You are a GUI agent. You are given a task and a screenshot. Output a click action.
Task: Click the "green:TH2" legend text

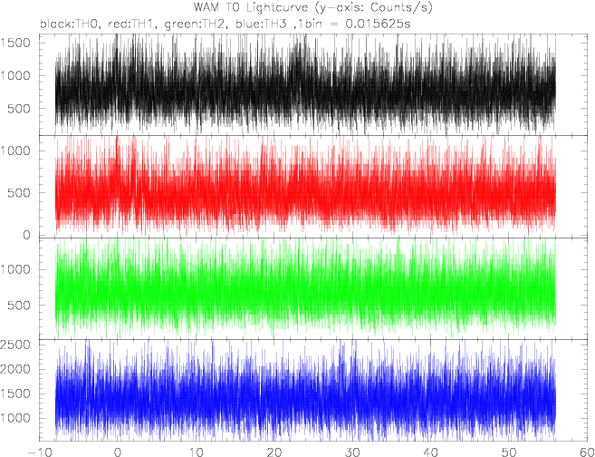(x=197, y=24)
